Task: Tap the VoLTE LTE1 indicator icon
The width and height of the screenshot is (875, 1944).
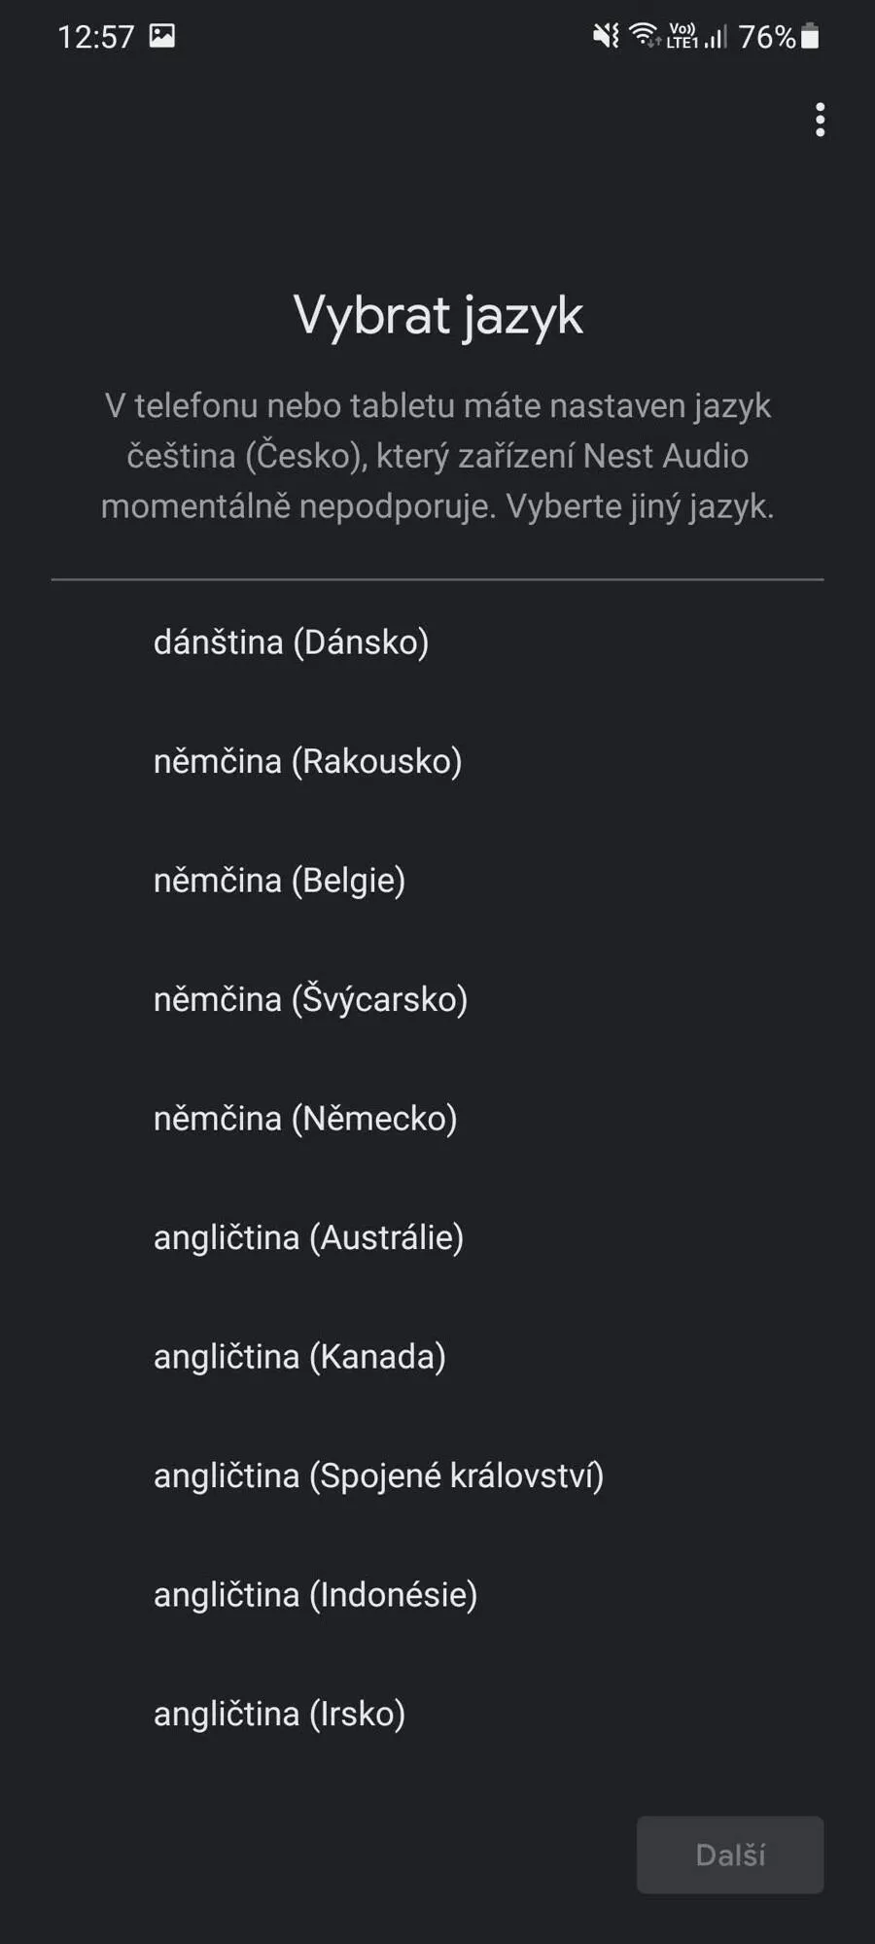Action: [682, 36]
